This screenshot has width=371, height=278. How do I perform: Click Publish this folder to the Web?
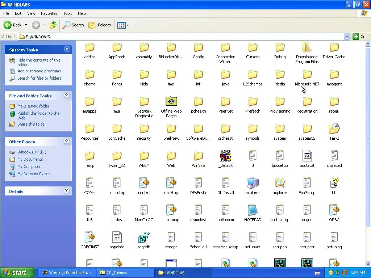38,115
